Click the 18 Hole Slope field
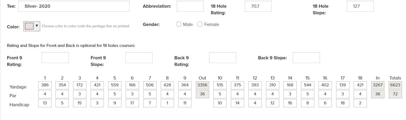 (x=360, y=6)
